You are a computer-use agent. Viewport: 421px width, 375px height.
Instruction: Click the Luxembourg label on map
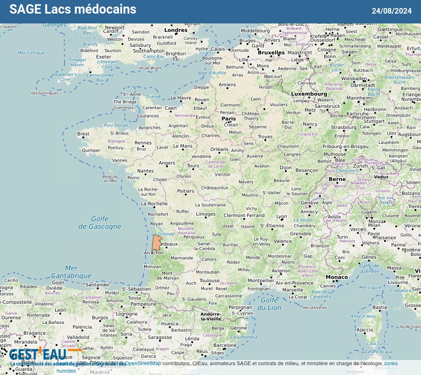(x=309, y=94)
